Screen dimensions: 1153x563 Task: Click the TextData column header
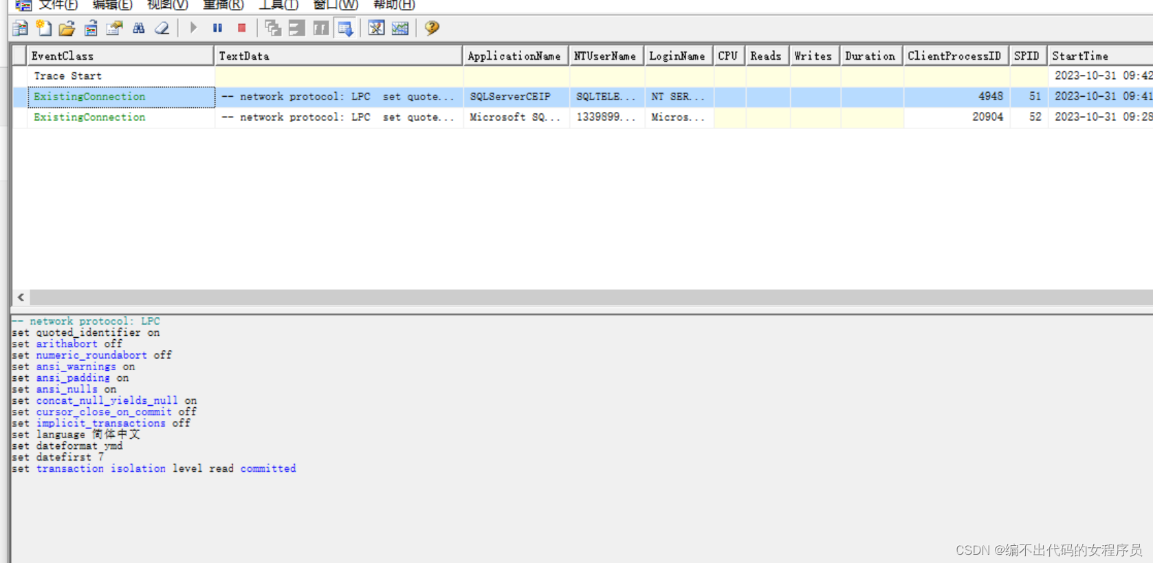tap(338, 56)
